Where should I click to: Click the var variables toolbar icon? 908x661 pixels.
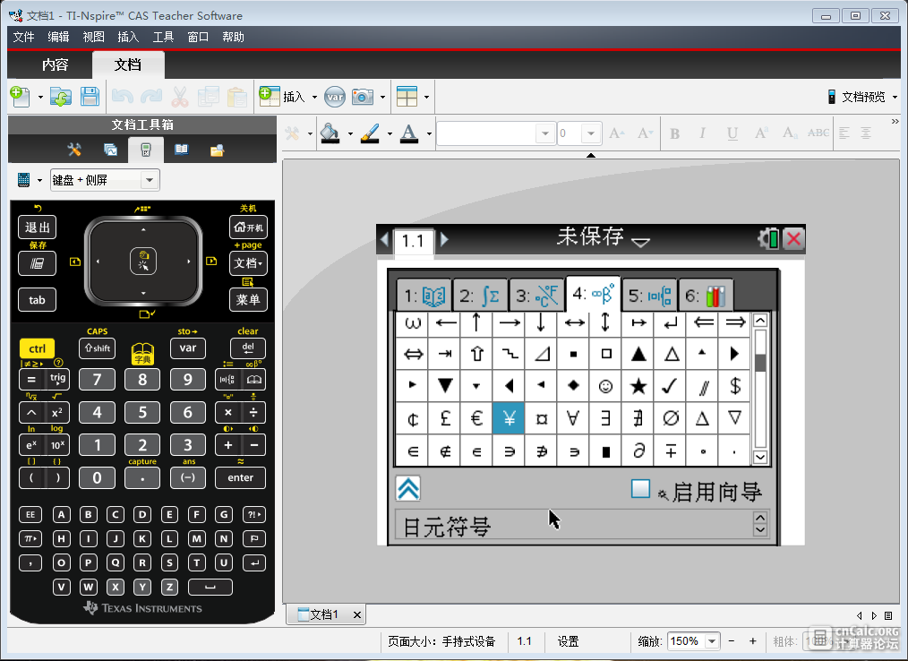[x=335, y=97]
